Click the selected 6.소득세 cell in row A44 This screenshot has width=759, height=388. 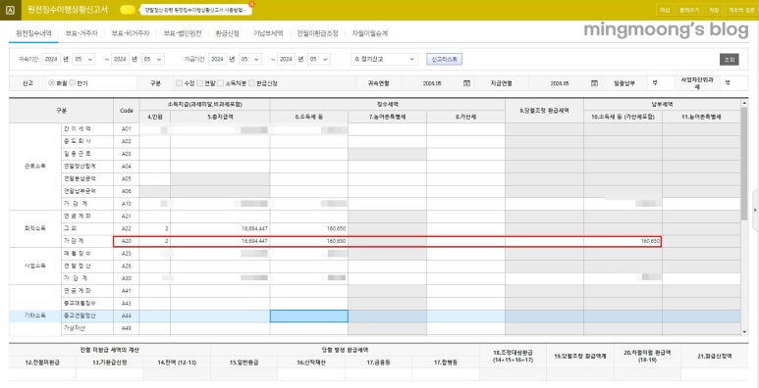point(309,316)
